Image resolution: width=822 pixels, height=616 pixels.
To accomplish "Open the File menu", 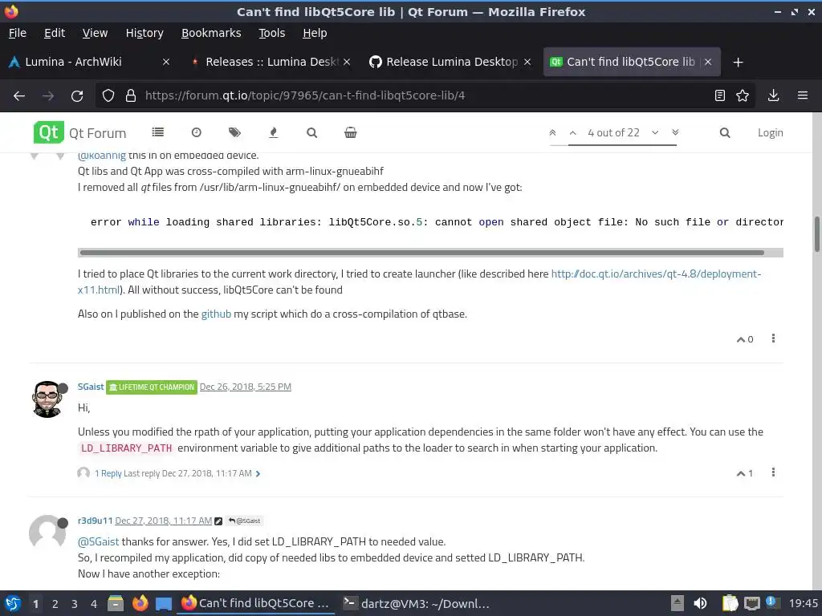I will [18, 33].
